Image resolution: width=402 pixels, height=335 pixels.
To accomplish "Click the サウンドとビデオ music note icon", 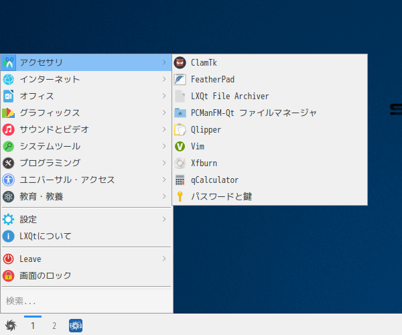I will pos(9,130).
